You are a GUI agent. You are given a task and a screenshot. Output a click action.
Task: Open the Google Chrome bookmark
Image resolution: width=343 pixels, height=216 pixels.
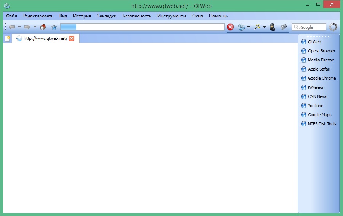click(319, 78)
